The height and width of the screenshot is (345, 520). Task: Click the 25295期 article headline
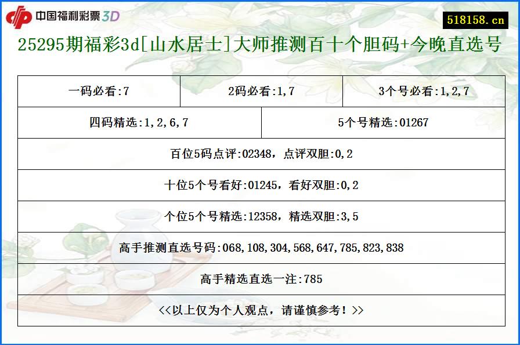(x=260, y=45)
